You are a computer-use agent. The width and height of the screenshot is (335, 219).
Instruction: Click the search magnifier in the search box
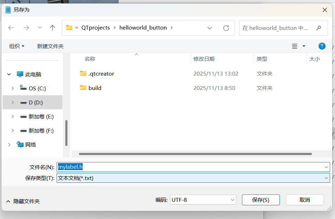click(x=318, y=28)
